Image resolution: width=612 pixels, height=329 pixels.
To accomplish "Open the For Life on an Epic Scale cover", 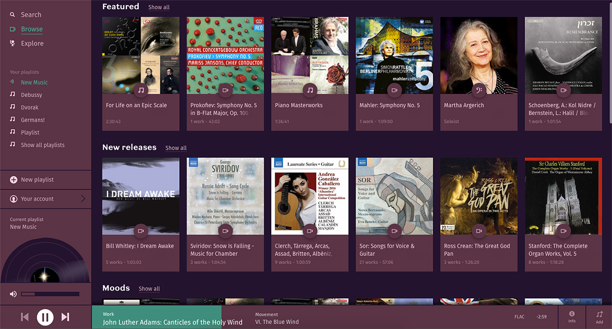I will pyautogui.click(x=141, y=56).
